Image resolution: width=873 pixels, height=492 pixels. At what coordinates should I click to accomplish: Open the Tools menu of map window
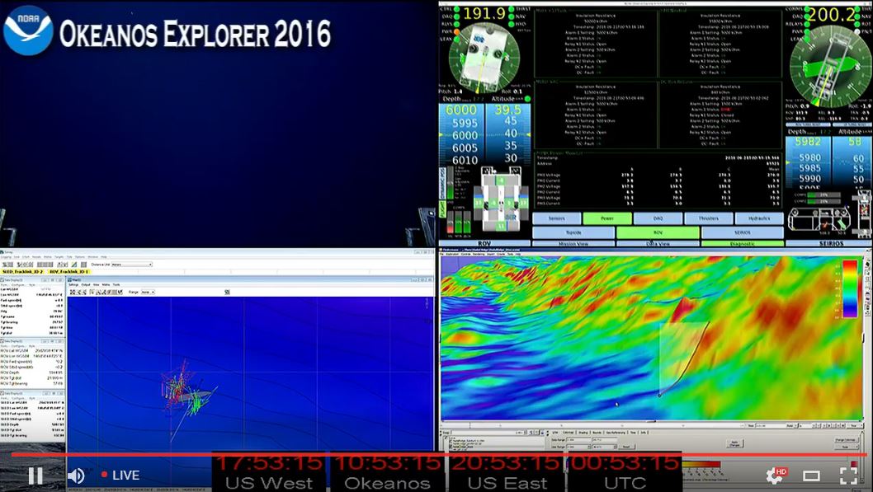coord(116,284)
